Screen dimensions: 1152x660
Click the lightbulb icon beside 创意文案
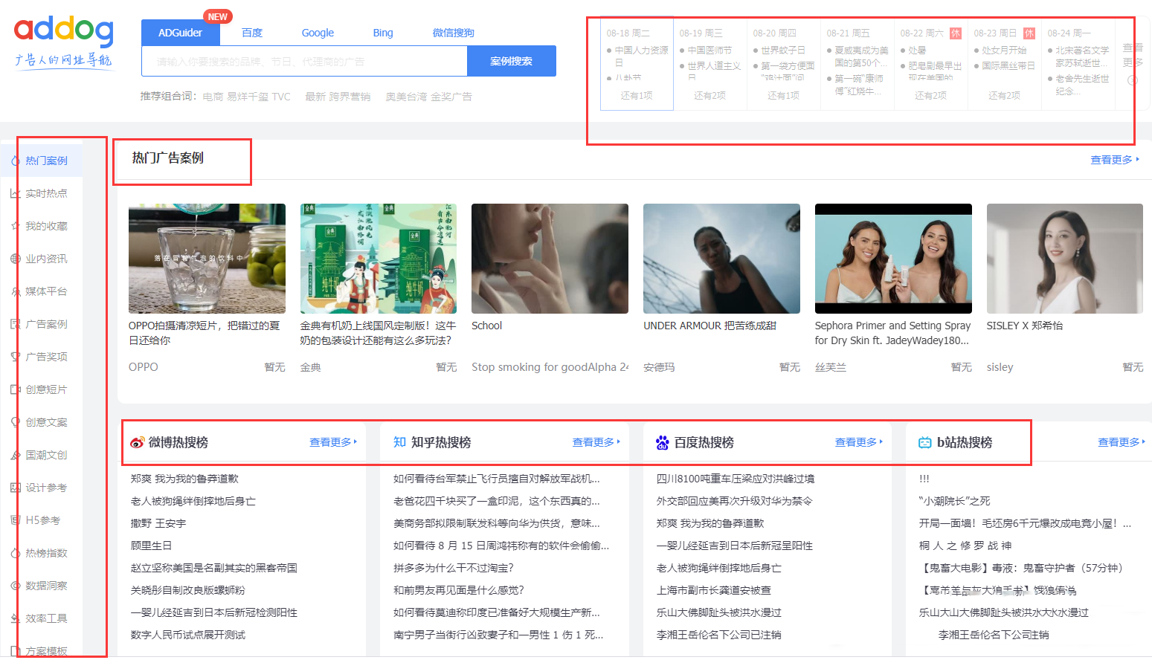(x=16, y=422)
